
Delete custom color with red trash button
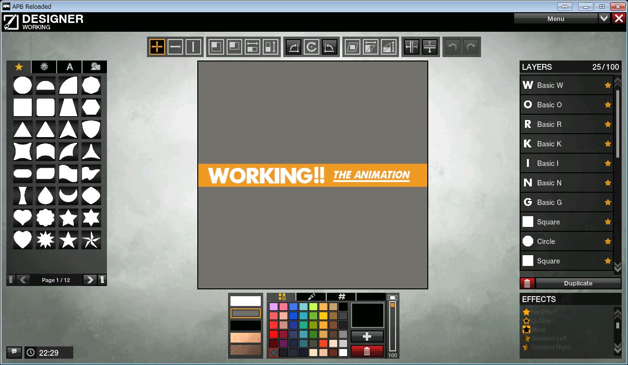(x=367, y=351)
